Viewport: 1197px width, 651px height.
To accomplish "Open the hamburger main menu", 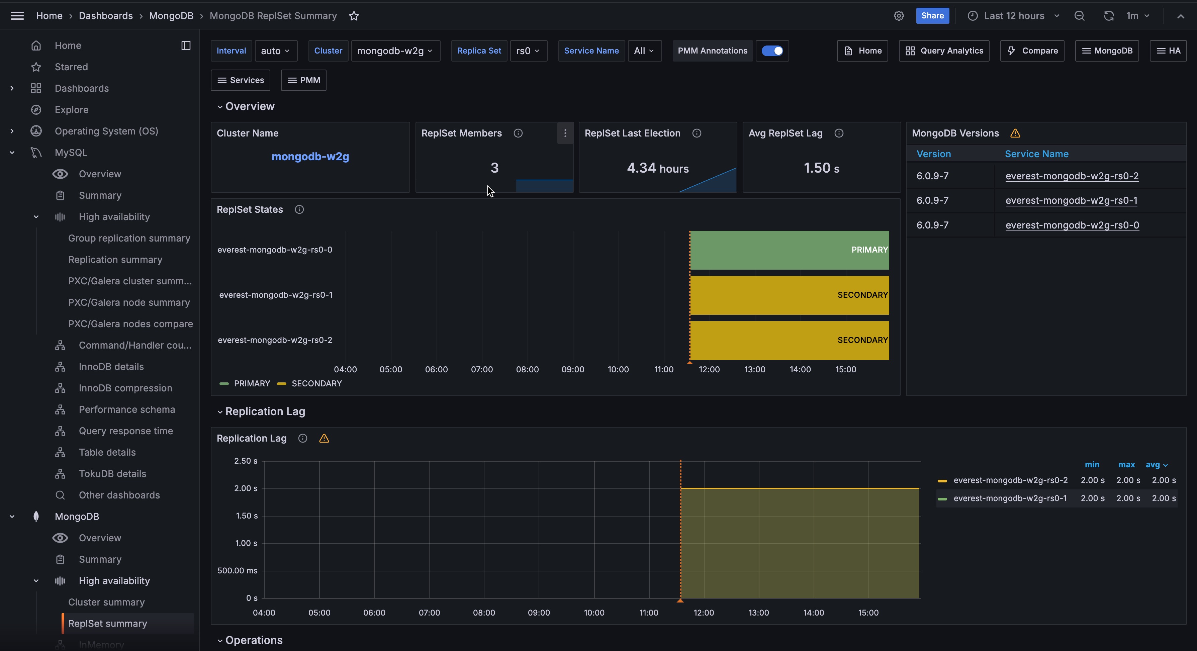I will pos(17,16).
